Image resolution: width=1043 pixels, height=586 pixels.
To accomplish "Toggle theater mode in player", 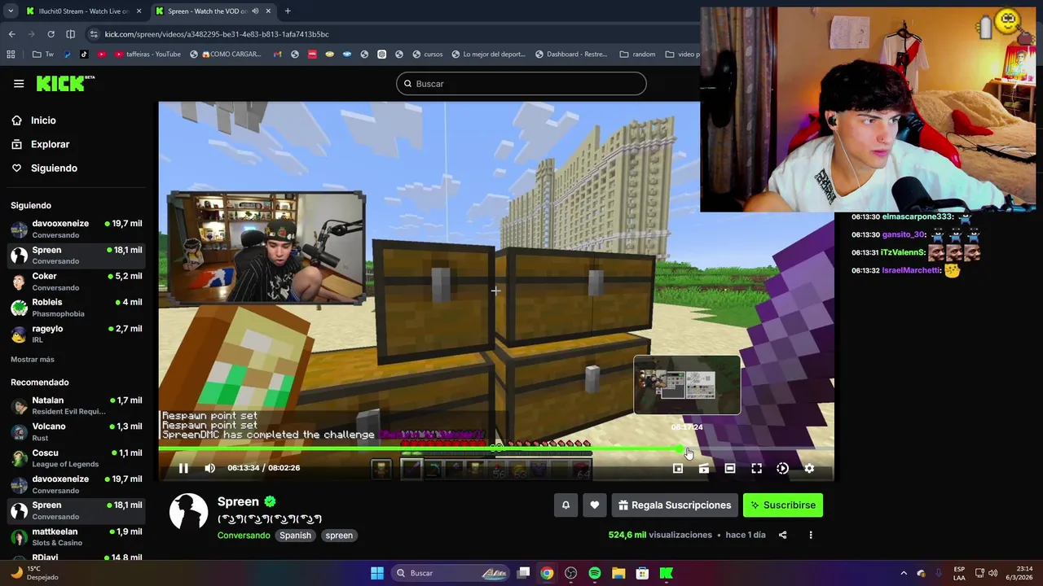I will tap(730, 468).
